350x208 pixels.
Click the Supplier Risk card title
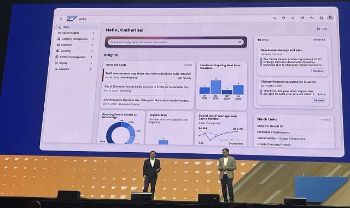click(x=158, y=115)
